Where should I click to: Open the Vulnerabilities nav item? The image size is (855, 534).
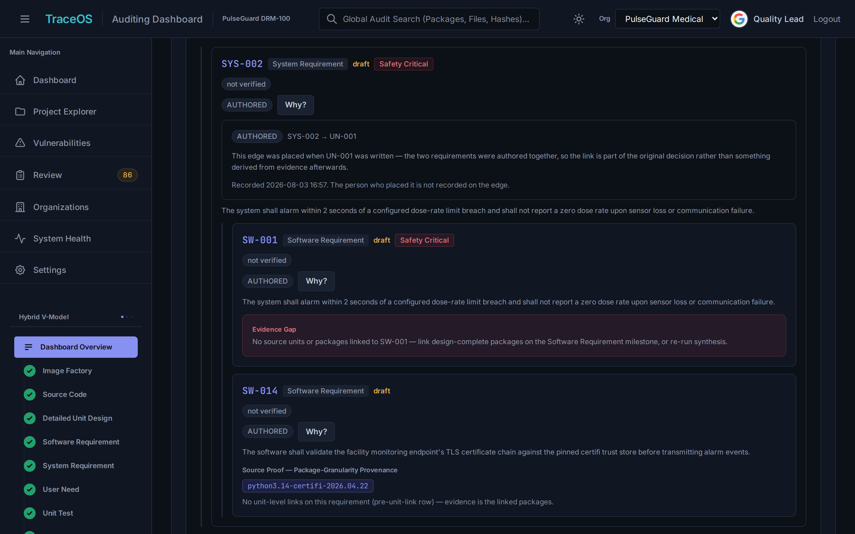[x=76, y=143]
